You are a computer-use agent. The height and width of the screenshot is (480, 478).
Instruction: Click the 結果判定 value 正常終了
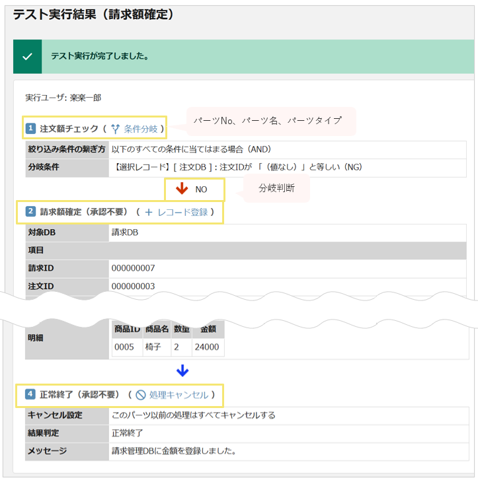[127, 434]
